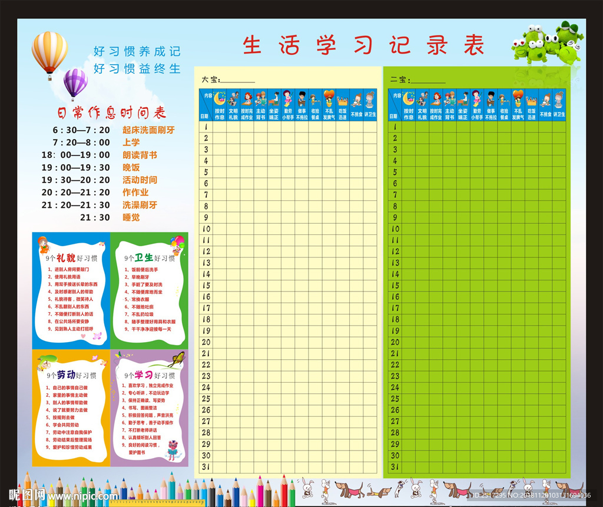Image resolution: width=603 pixels, height=507 pixels.
Task: Click the 作作业 schedule entry
Action: tap(135, 193)
